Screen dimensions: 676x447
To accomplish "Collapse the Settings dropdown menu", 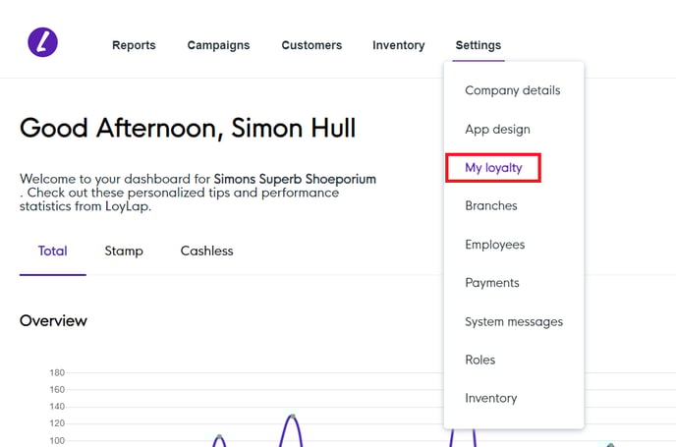I will (478, 45).
